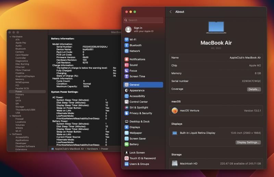Click the Battery Information heading
This screenshot has height=177, width=274.
point(63,39)
